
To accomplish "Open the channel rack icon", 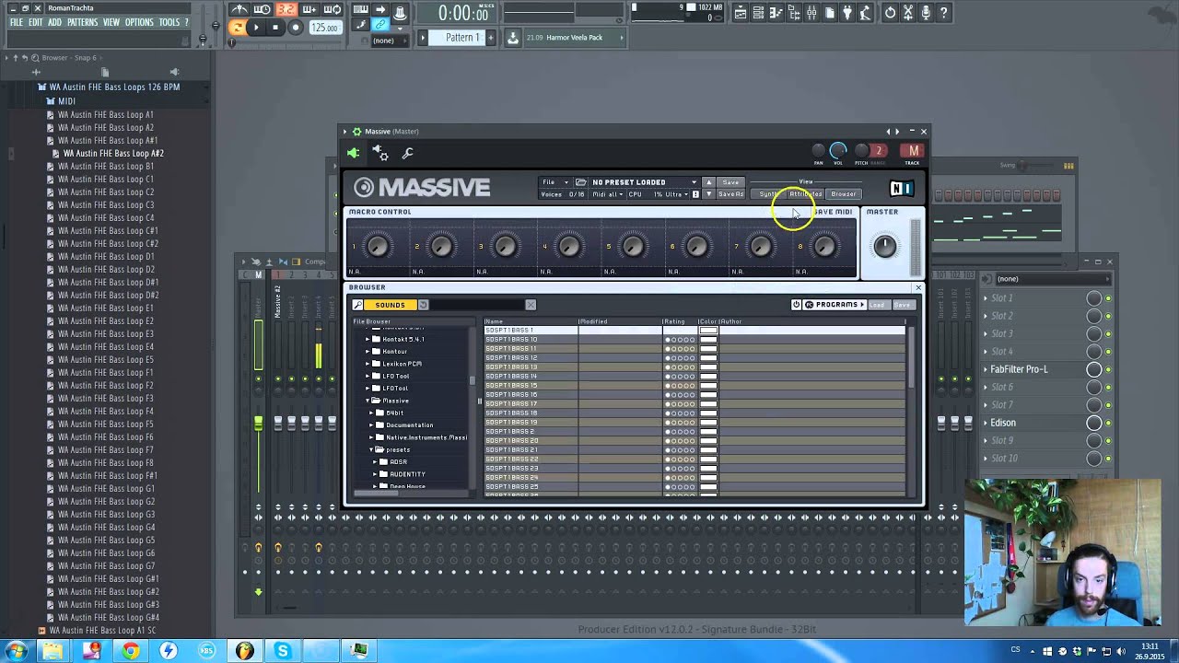I will coord(758,13).
